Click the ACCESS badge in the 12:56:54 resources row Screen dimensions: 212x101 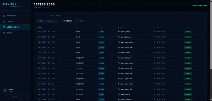pyautogui.click(x=102, y=84)
